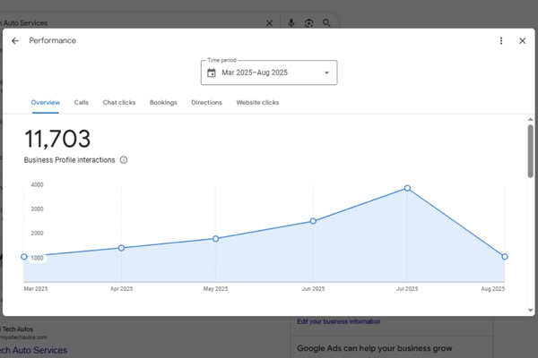Image resolution: width=538 pixels, height=358 pixels.
Task: Click the dialog's vertical scrollbar
Action: point(530,148)
